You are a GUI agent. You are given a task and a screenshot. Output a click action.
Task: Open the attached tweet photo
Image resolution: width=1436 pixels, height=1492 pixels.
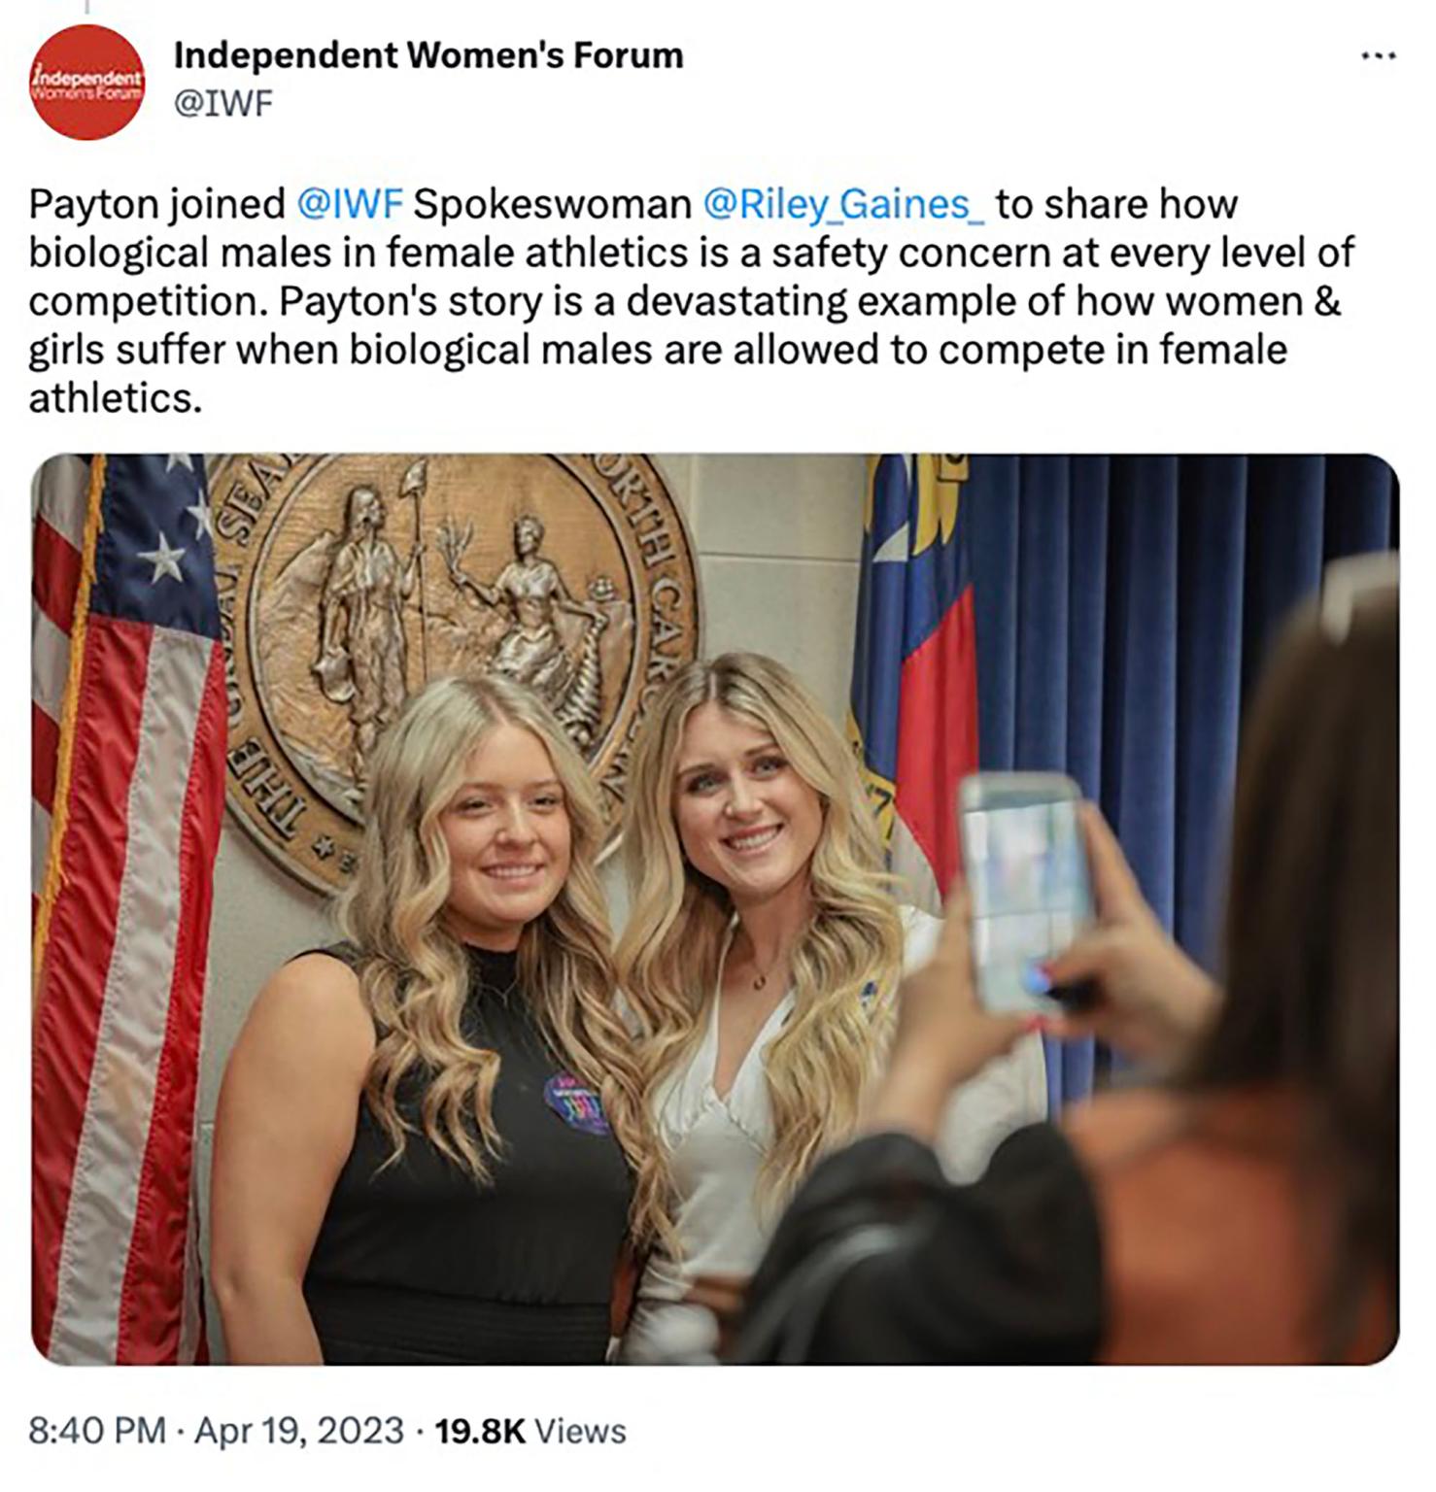715,909
